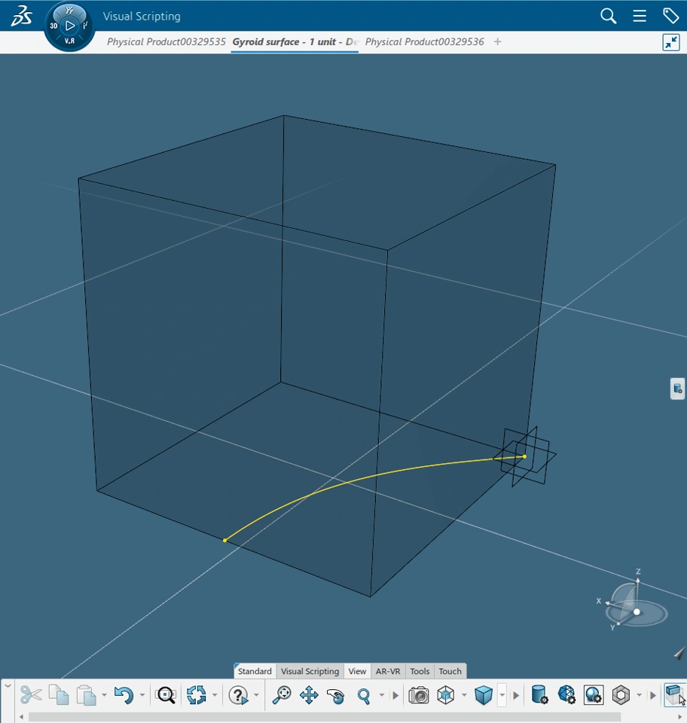The image size is (687, 723).
Task: Click the Undo arrow icon
Action: pyautogui.click(x=124, y=695)
